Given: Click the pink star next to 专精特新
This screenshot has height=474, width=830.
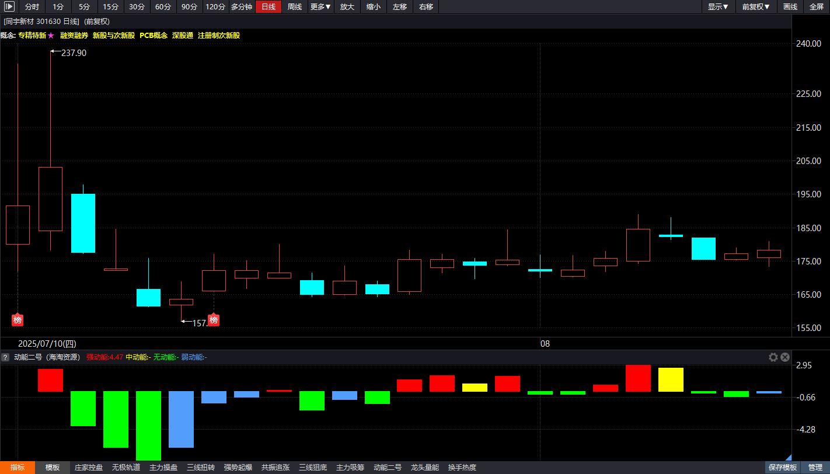Looking at the screenshot, I should tap(51, 36).
